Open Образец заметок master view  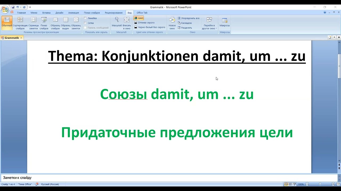(x=76, y=23)
